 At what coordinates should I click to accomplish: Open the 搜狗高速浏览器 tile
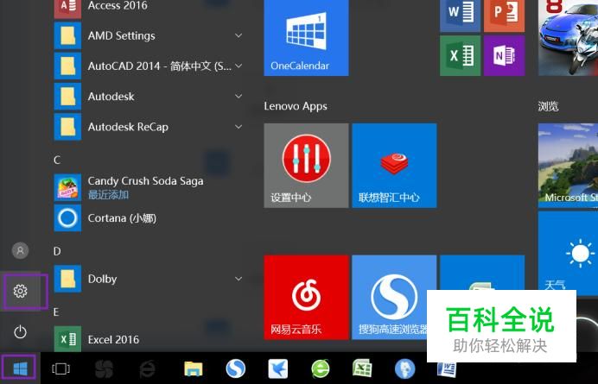click(394, 297)
